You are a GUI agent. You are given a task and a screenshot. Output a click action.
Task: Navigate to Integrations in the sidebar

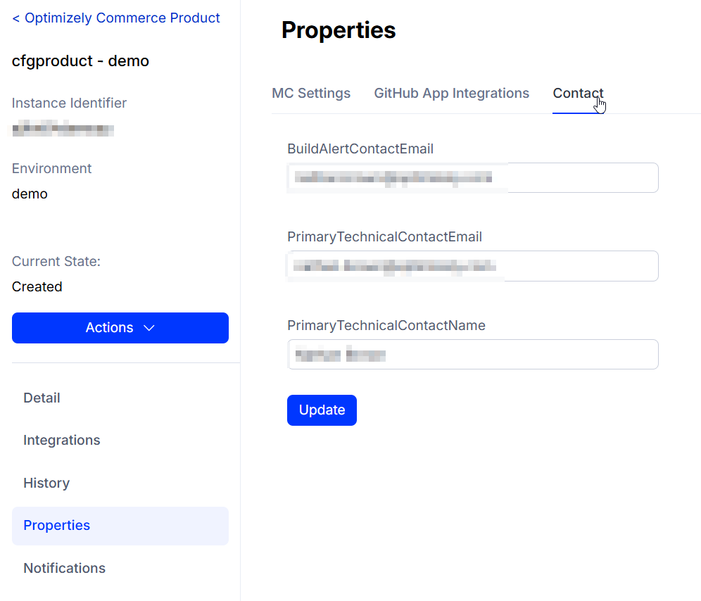[62, 441]
